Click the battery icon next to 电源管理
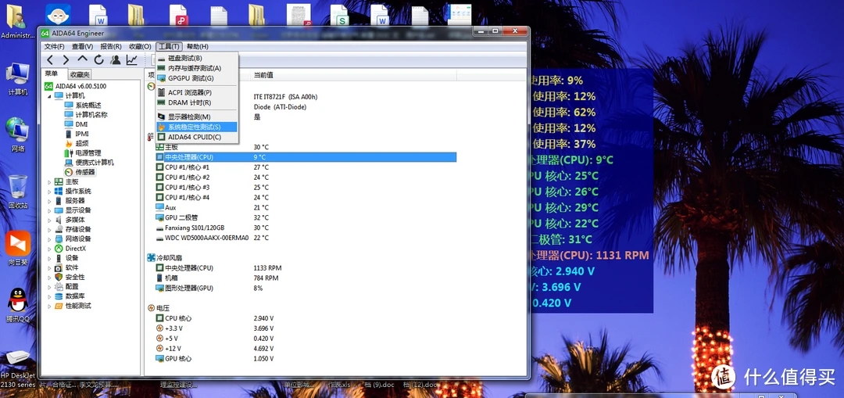Image resolution: width=844 pixels, height=398 pixels. [69, 153]
